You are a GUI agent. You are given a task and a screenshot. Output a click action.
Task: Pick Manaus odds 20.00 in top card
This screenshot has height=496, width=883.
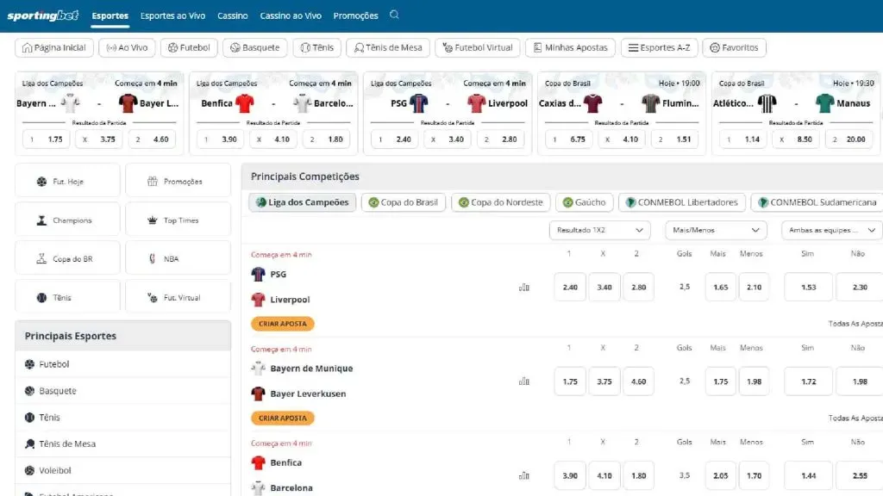849,139
